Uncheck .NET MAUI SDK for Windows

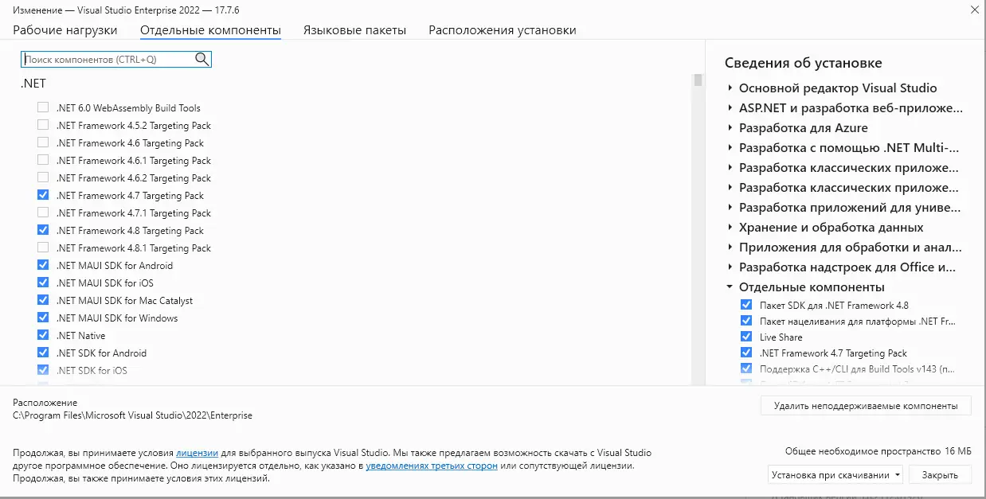tap(43, 318)
